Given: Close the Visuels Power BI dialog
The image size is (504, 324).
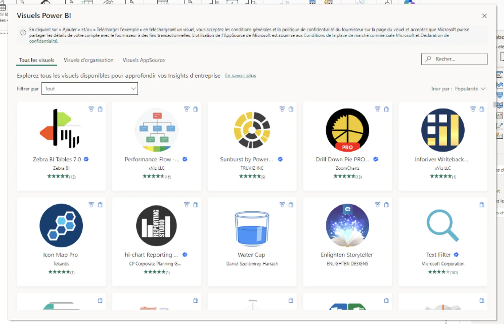Looking at the screenshot, I should click(x=484, y=16).
